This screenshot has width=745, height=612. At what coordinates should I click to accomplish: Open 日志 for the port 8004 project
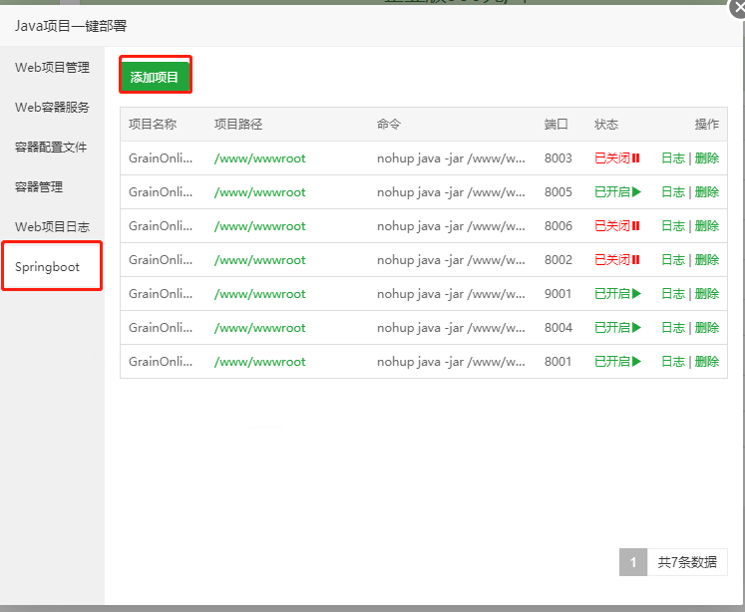tap(673, 328)
